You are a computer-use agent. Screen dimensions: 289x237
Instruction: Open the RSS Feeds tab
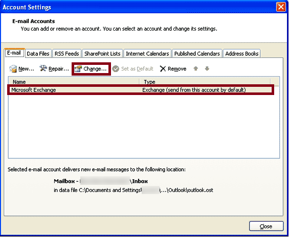pos(66,54)
